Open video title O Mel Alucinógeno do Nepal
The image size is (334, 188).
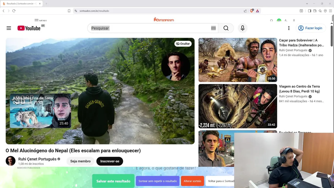[x=73, y=151]
